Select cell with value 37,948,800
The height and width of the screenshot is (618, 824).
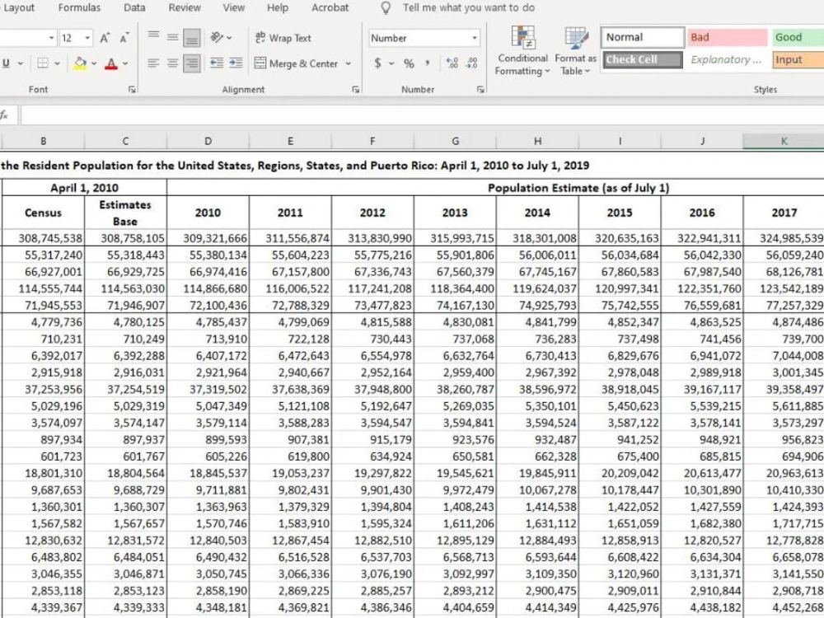(x=372, y=390)
